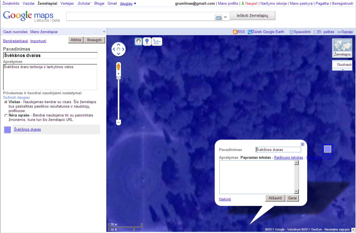Click the zoom out minus button
356x233 pixels.
(x=119, y=122)
